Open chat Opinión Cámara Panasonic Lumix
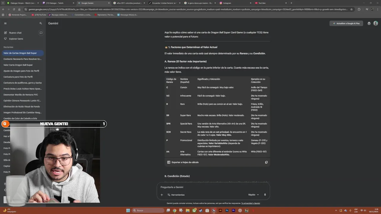The height and width of the screenshot is (214, 381). [22, 100]
